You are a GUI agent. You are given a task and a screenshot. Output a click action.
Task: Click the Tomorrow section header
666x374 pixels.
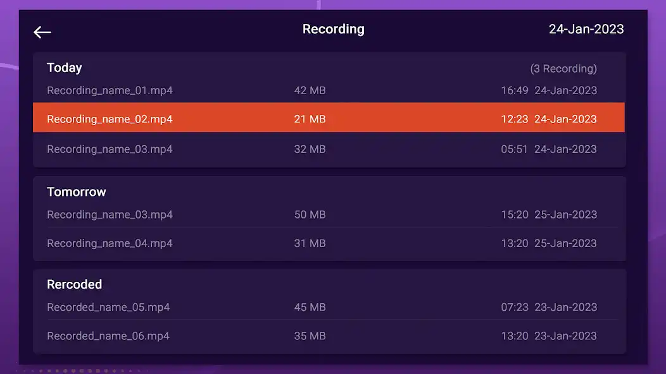click(77, 191)
